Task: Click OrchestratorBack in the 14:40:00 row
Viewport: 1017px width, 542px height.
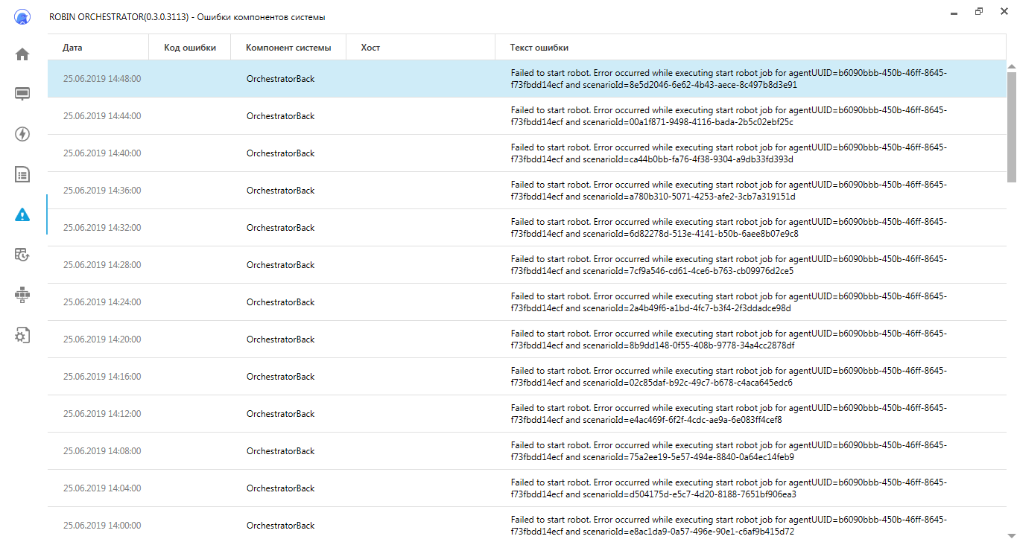Action: point(281,153)
